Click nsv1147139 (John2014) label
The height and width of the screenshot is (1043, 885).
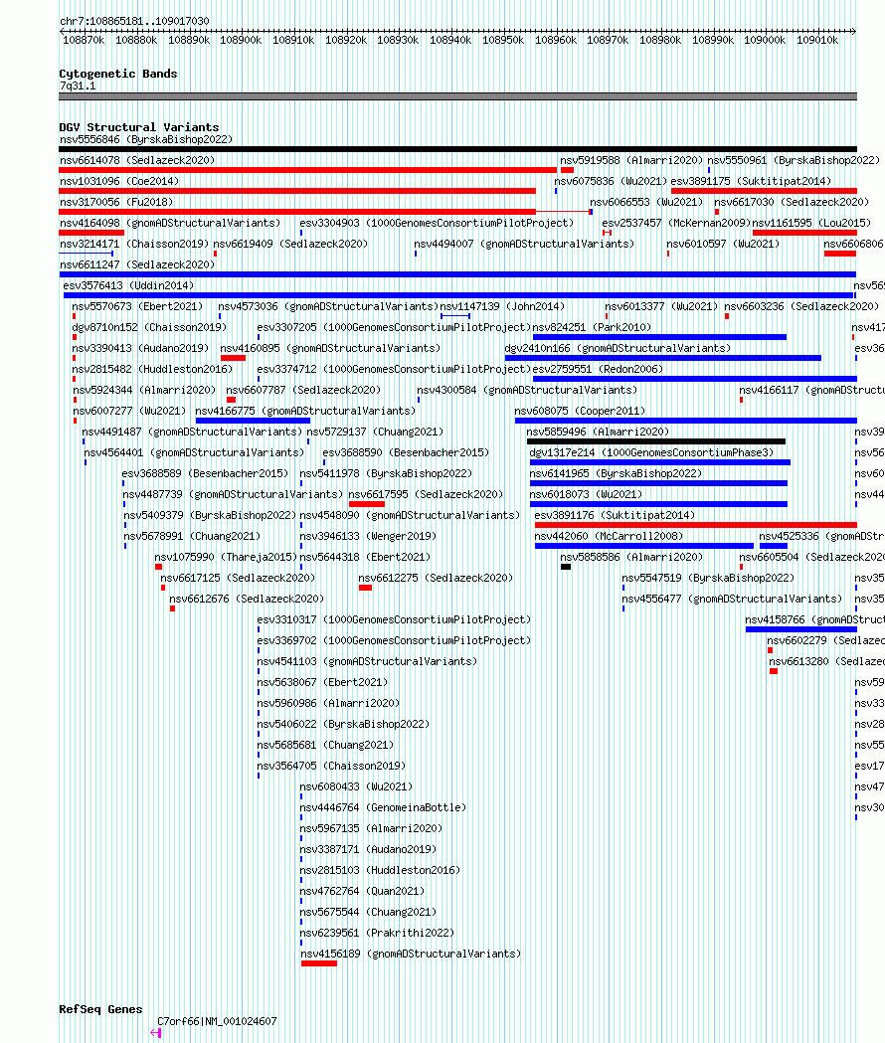coord(502,306)
